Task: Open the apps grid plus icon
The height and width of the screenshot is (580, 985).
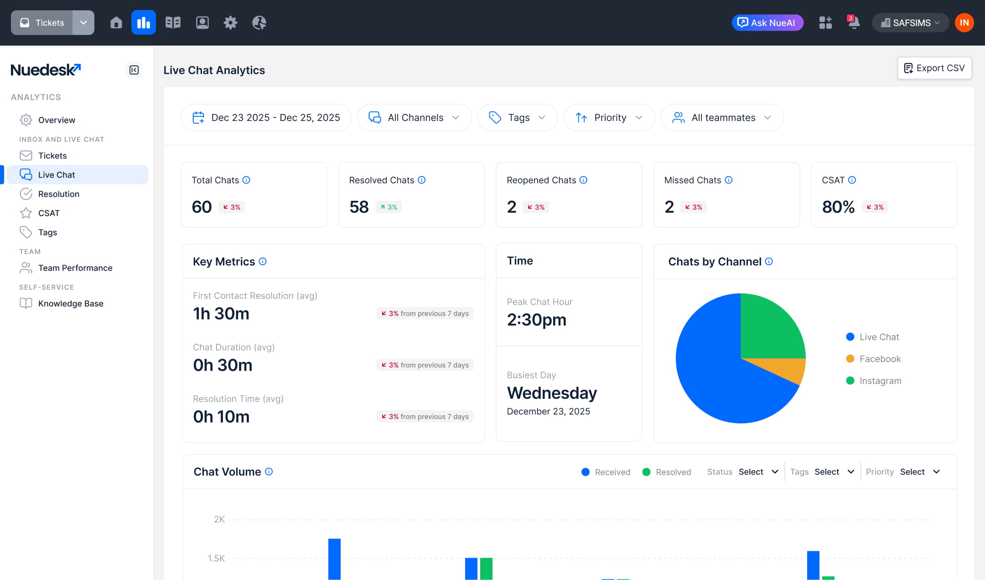Action: click(825, 22)
